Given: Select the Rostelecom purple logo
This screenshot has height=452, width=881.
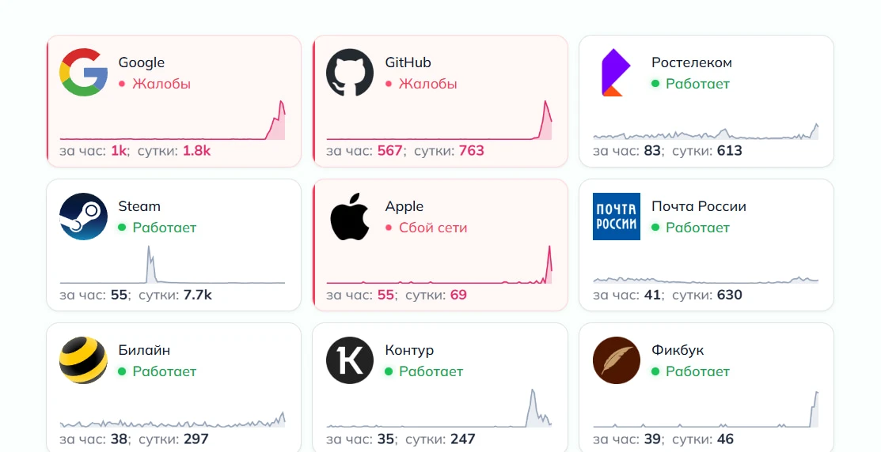Looking at the screenshot, I should tap(616, 73).
